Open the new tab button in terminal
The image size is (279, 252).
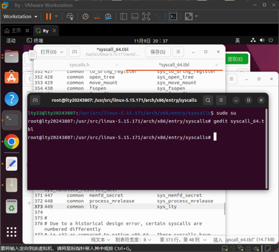tap(35, 101)
